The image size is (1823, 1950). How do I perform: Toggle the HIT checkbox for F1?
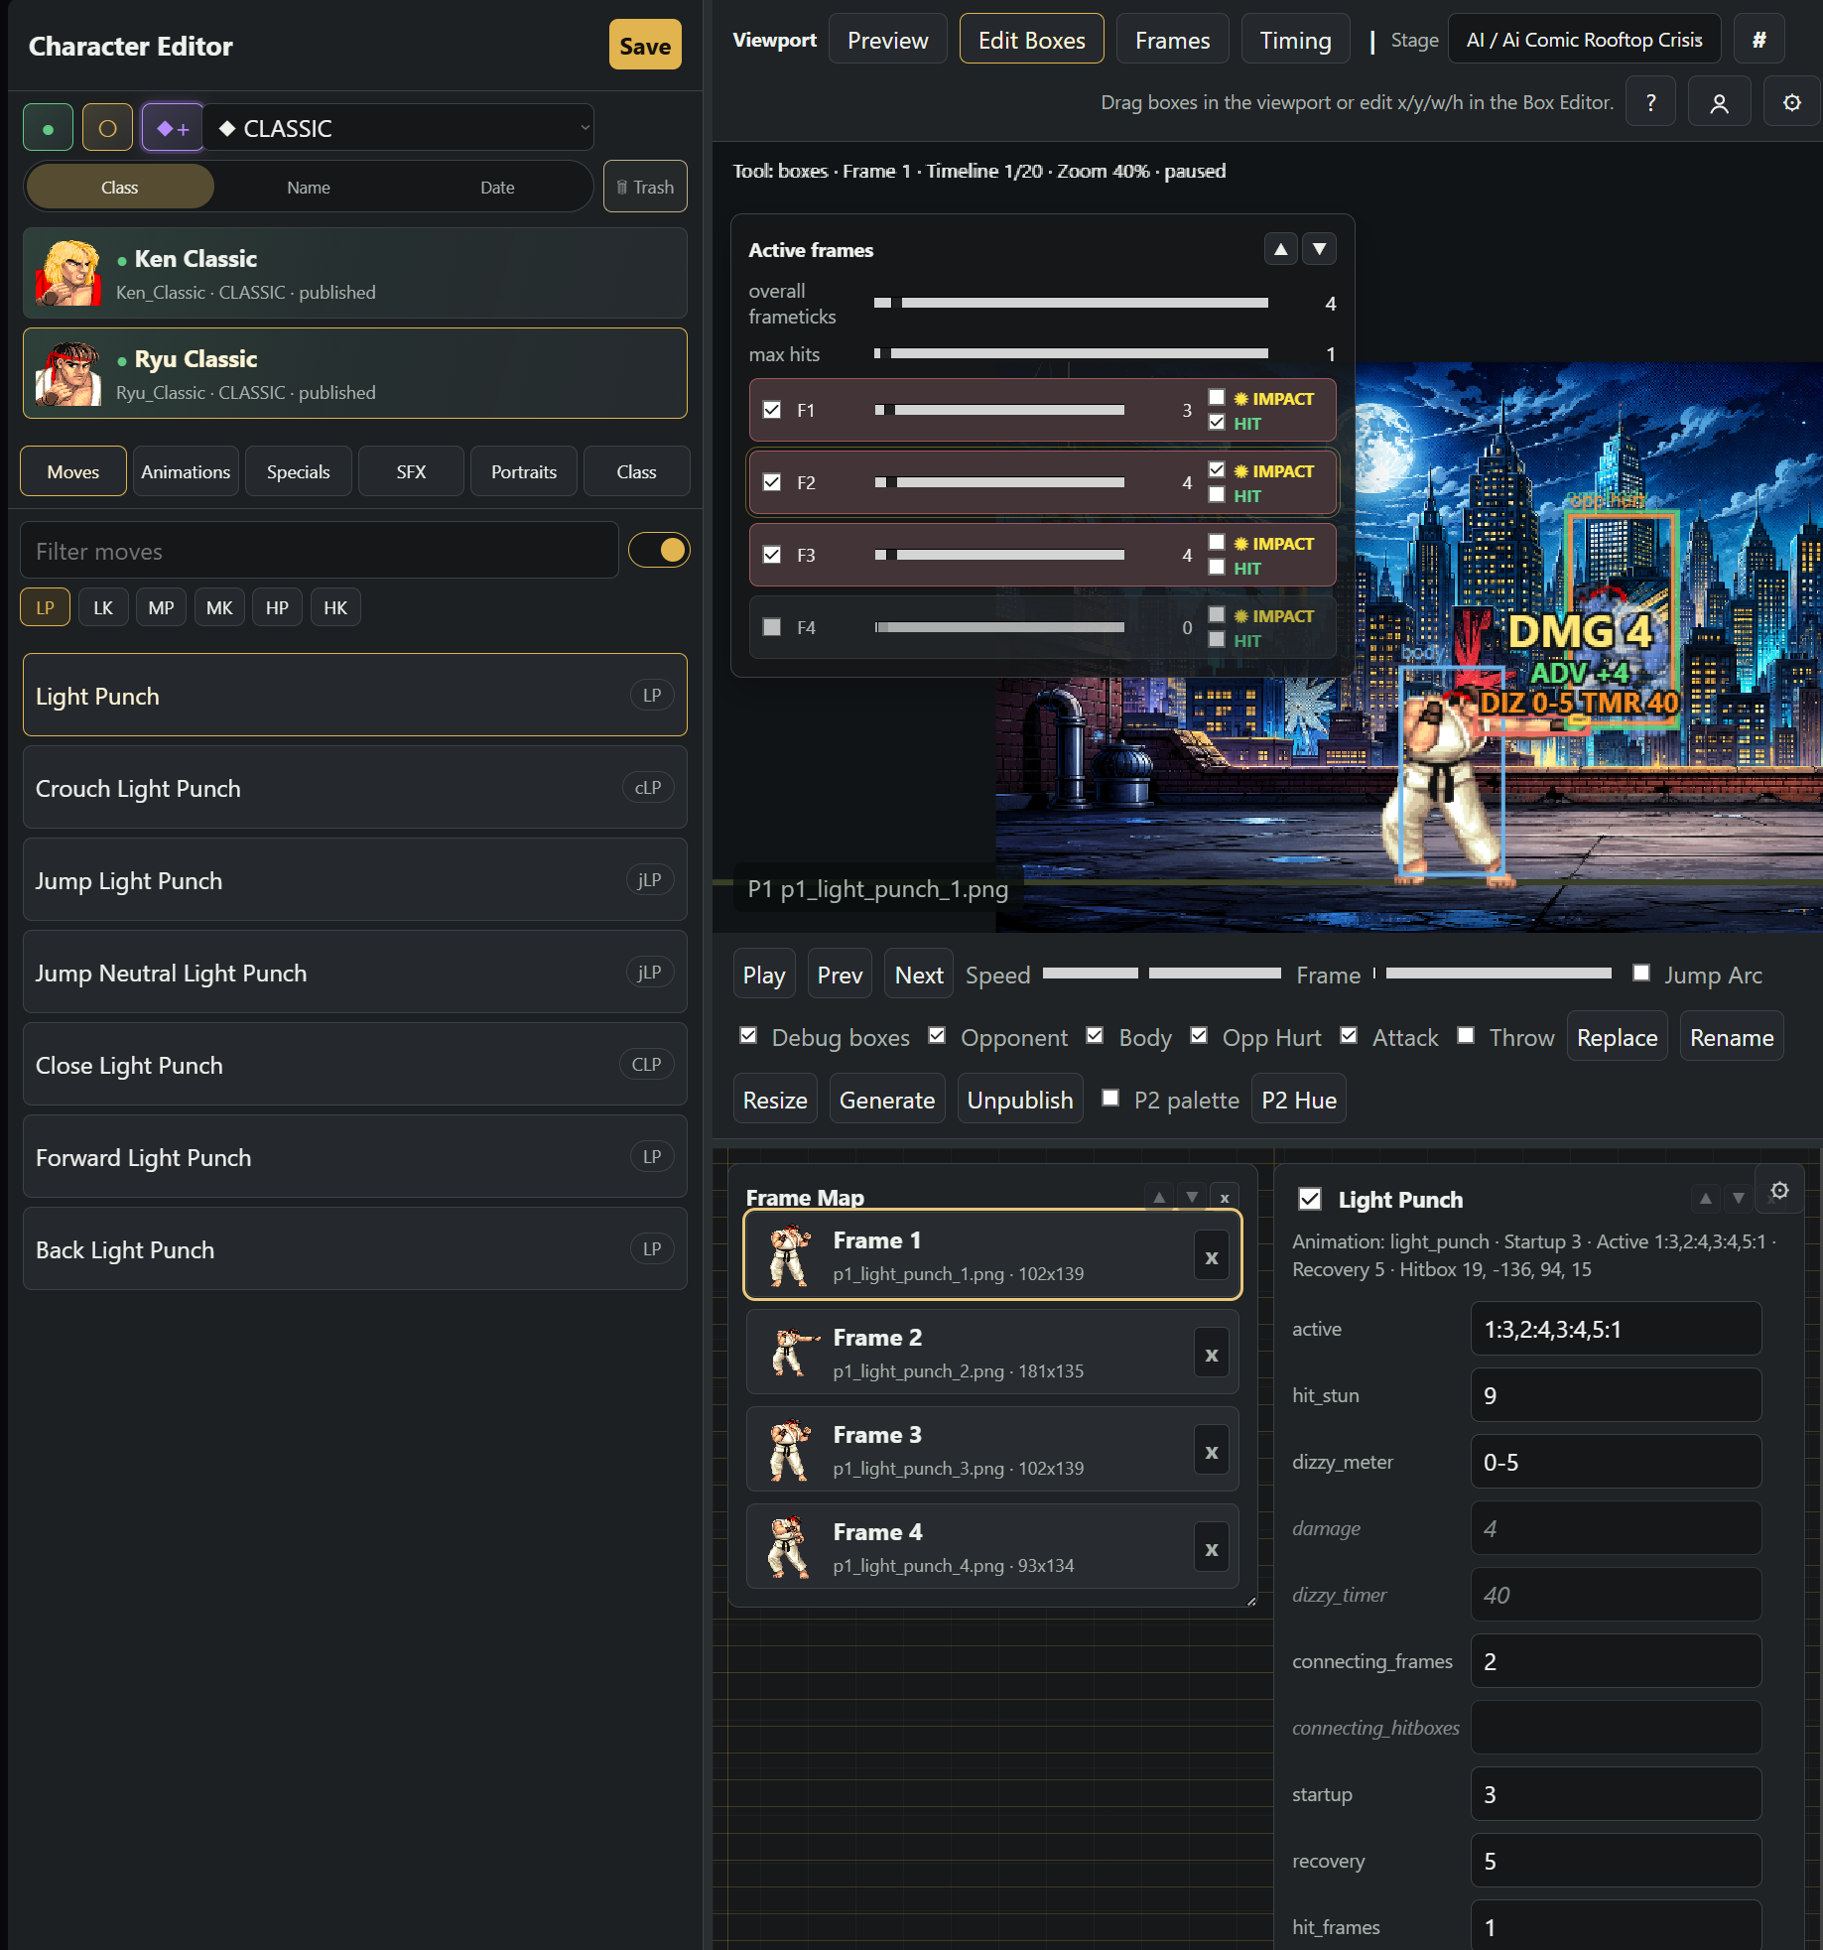click(1217, 423)
